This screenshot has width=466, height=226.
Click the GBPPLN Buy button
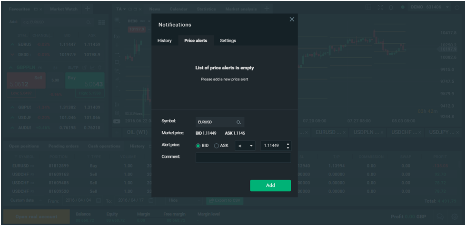(x=85, y=80)
